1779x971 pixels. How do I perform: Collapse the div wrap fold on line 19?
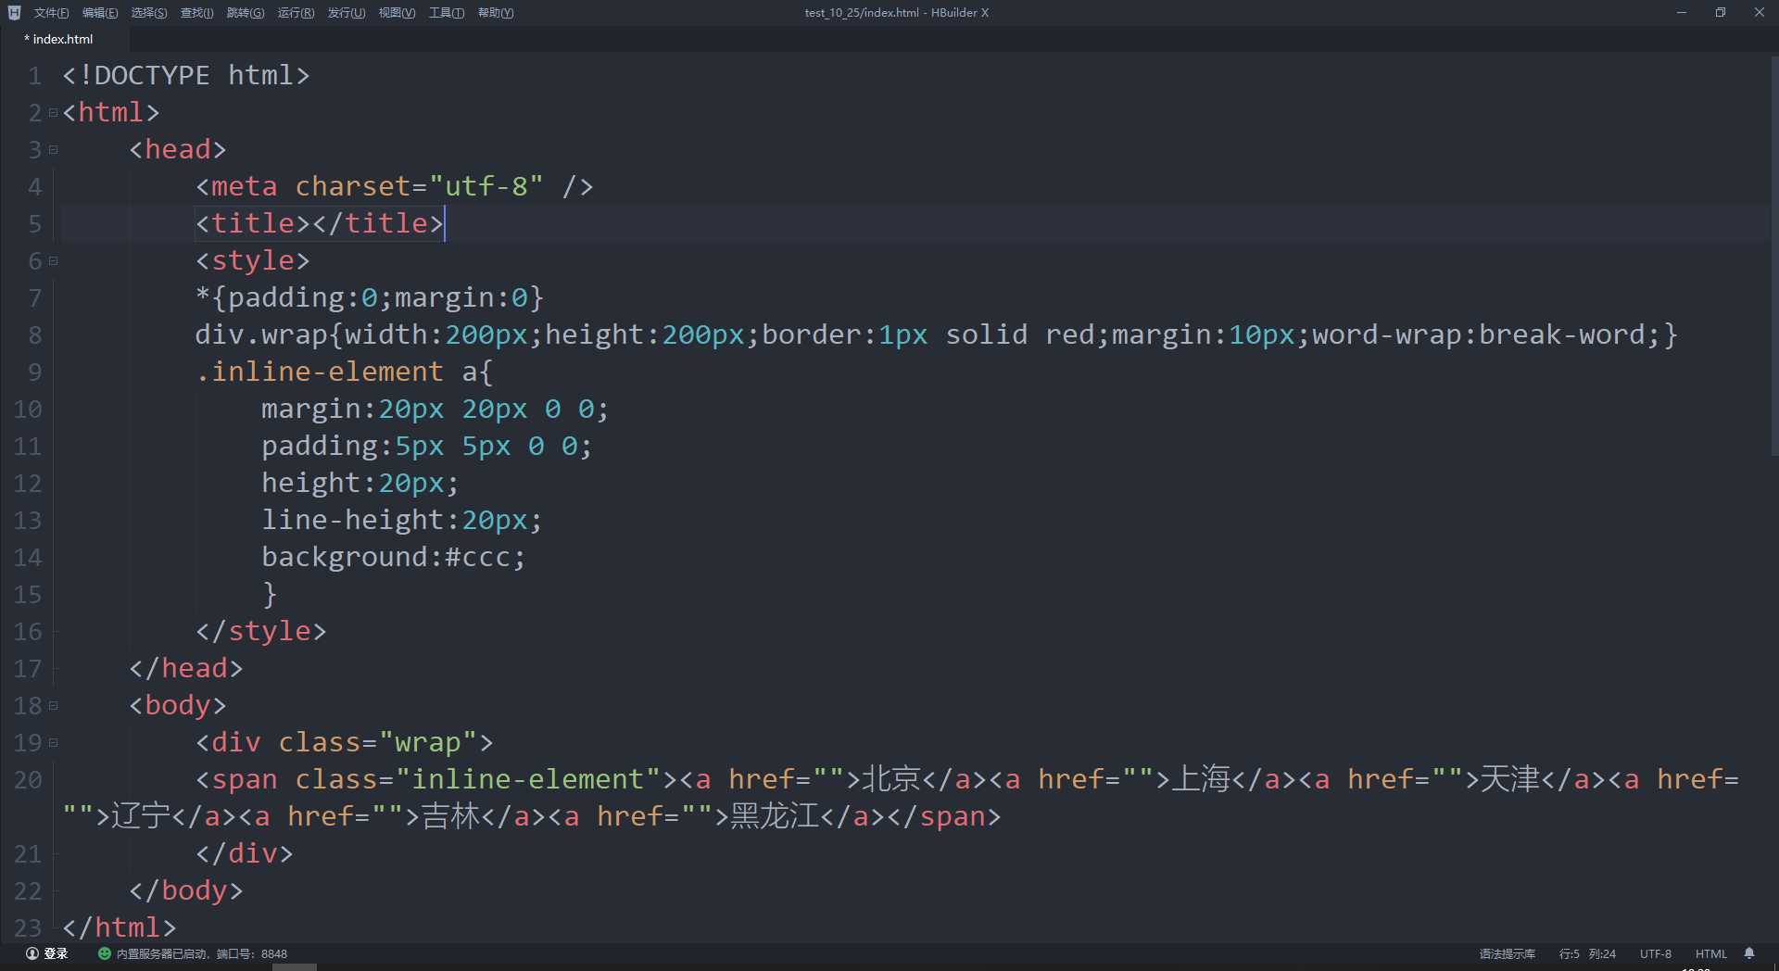[53, 742]
